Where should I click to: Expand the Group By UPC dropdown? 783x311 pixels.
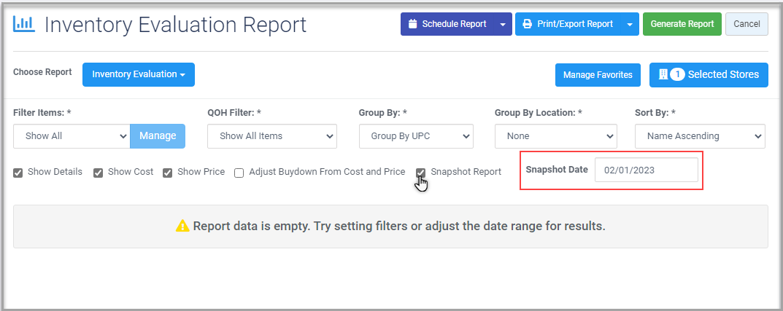[x=416, y=136]
